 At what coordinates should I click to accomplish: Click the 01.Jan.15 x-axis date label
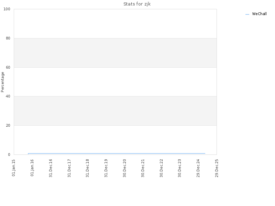pyautogui.click(x=13, y=168)
